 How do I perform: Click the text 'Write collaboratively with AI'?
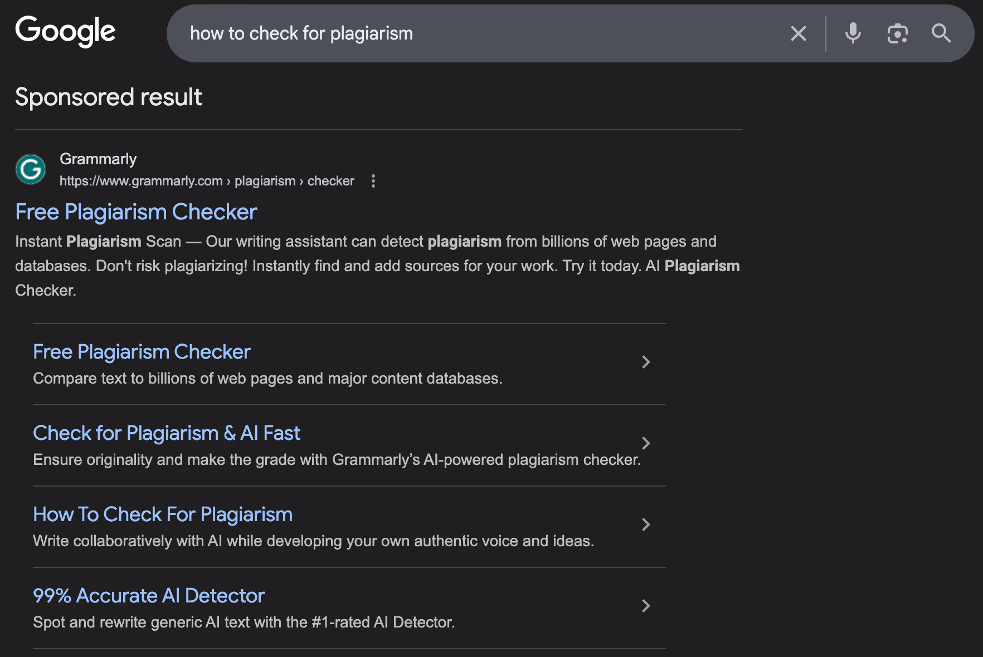coord(128,541)
